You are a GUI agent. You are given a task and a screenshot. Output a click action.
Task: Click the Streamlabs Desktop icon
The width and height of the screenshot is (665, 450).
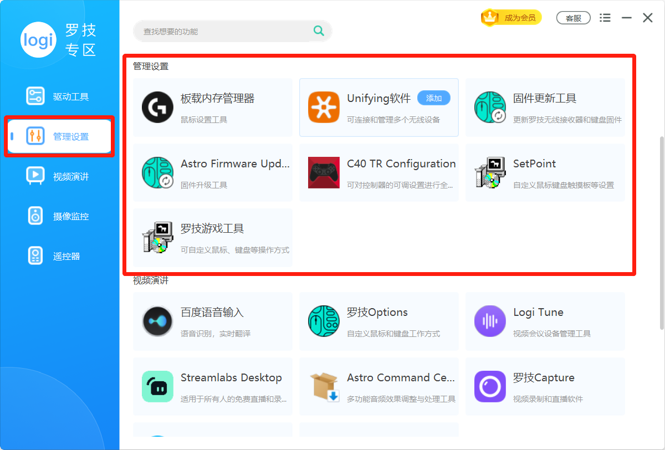(x=157, y=386)
